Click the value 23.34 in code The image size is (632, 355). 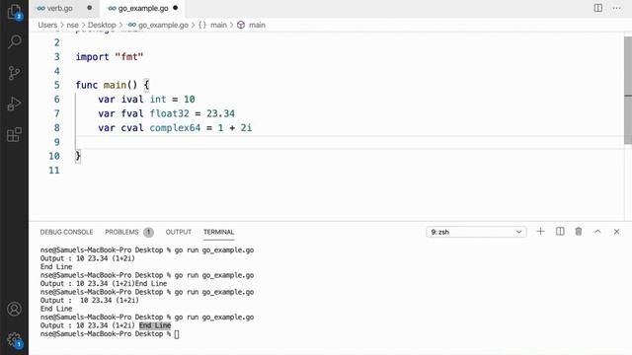(x=220, y=113)
